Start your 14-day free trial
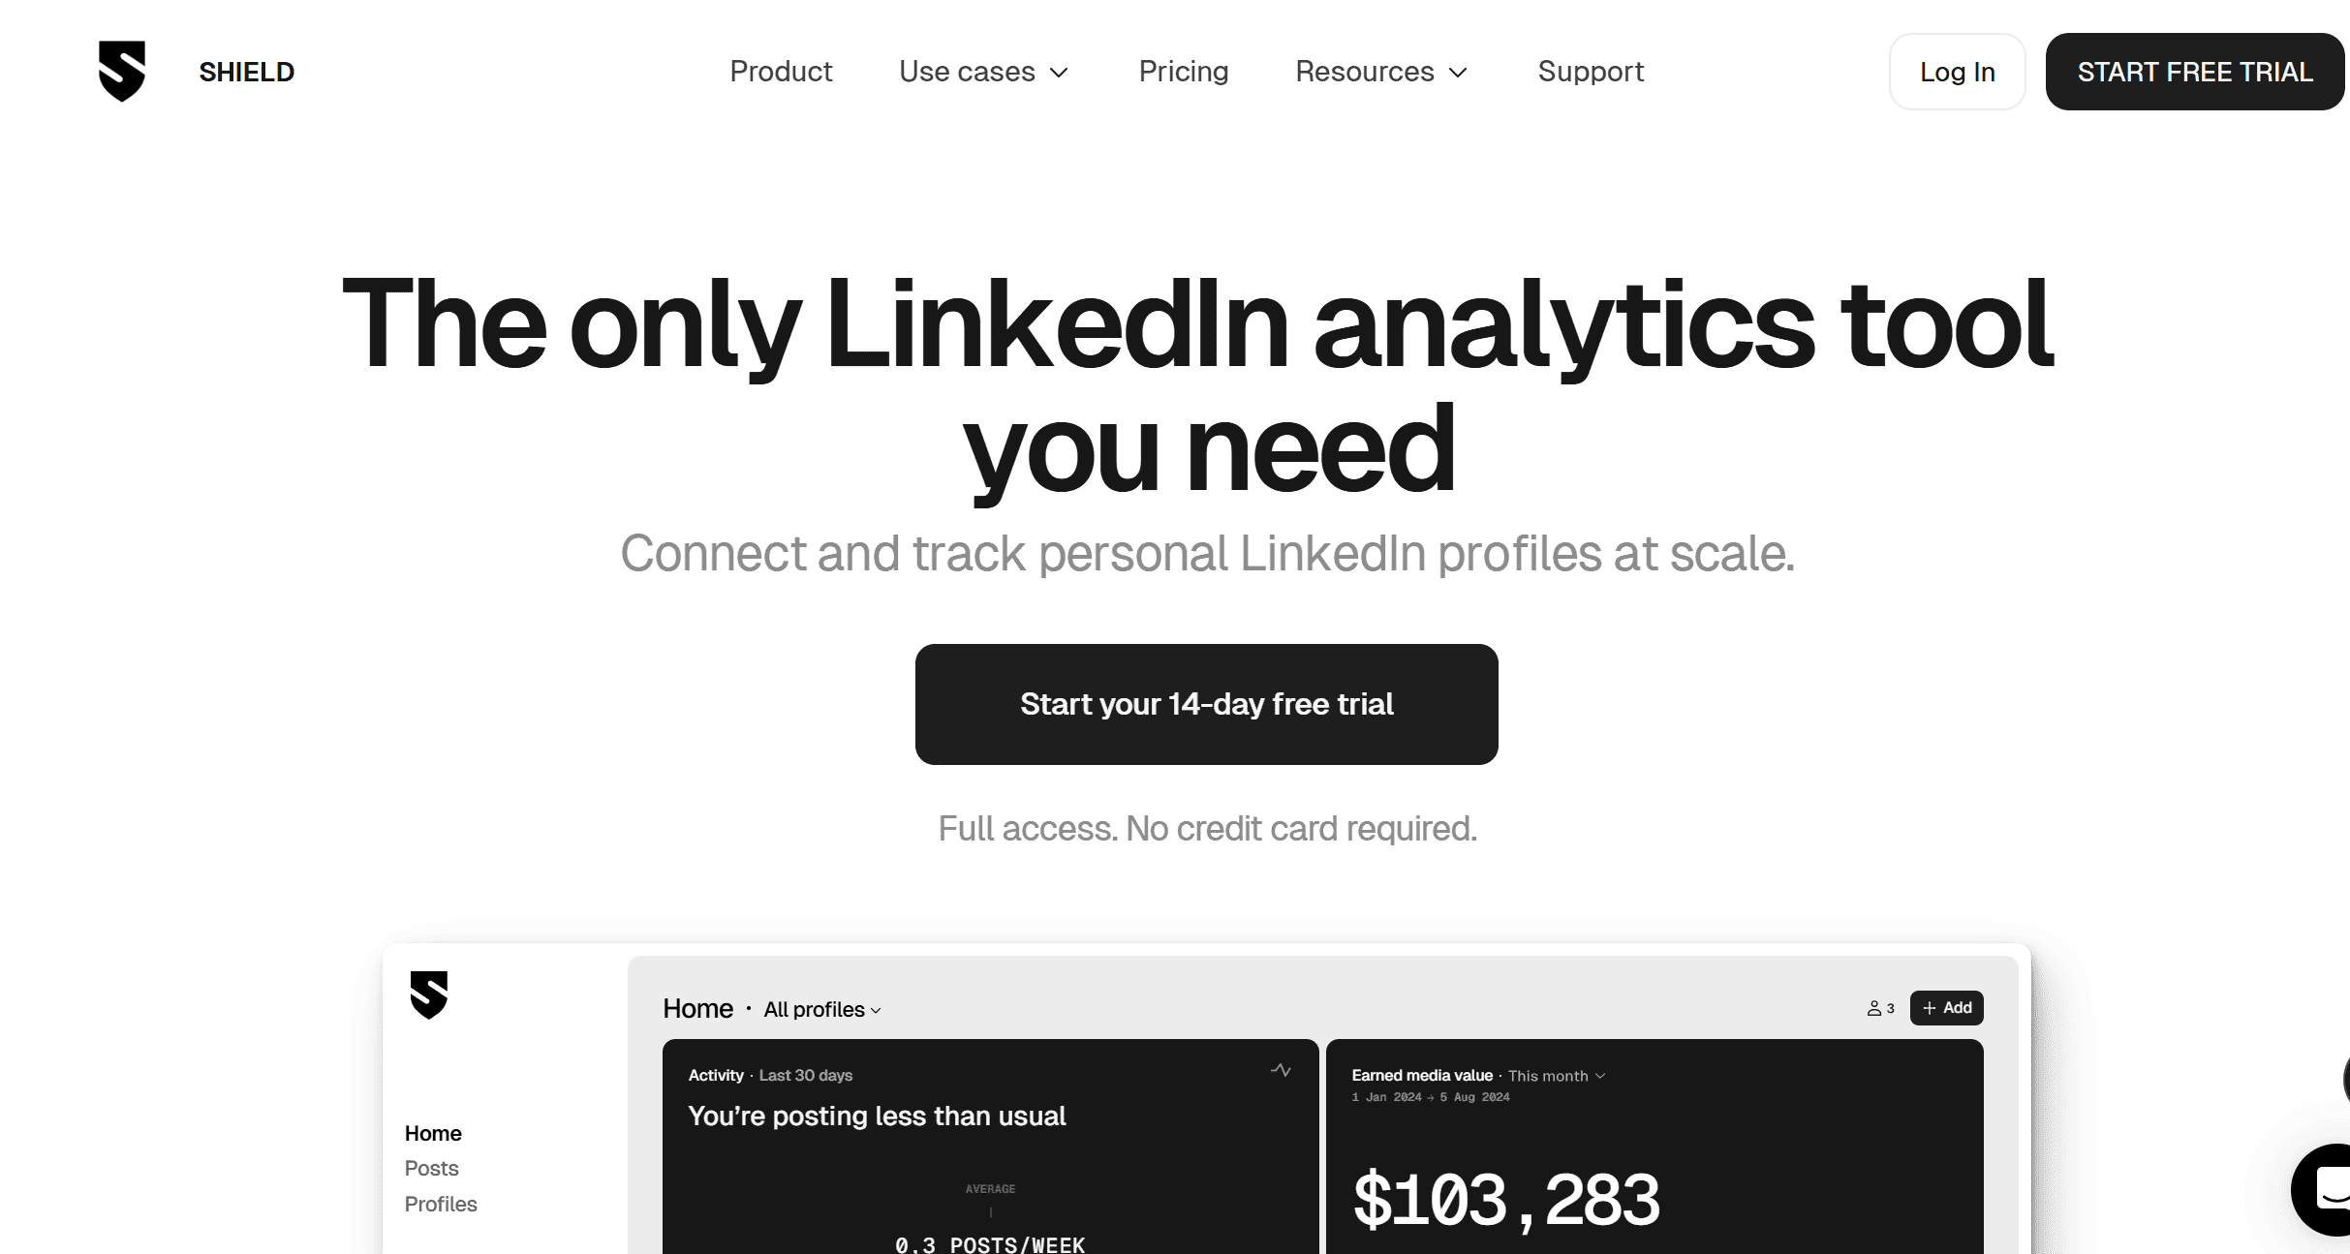Viewport: 2350px width, 1254px height. coord(1206,704)
